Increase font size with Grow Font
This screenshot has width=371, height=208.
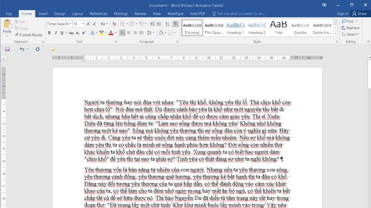[x=88, y=24]
